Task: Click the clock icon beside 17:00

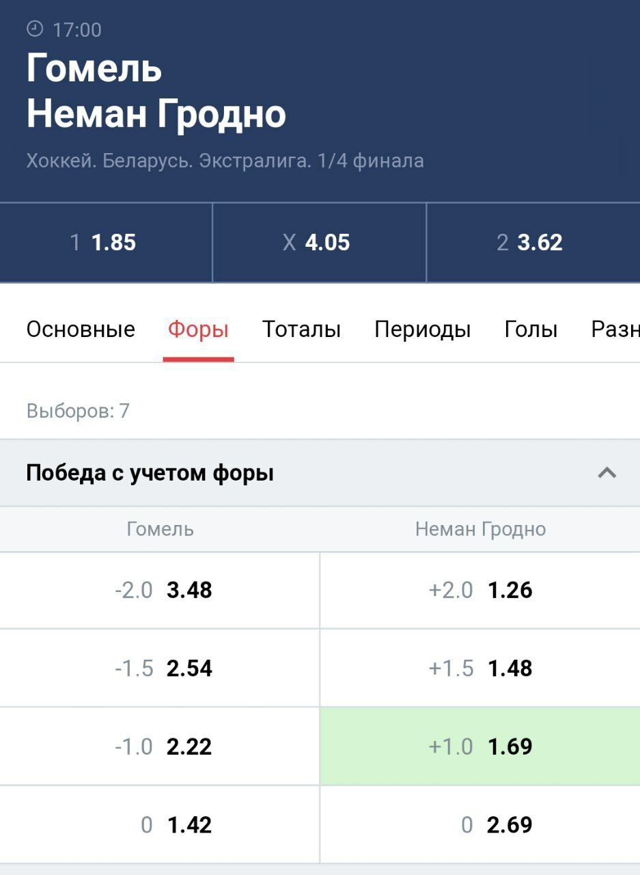Action: click(34, 29)
